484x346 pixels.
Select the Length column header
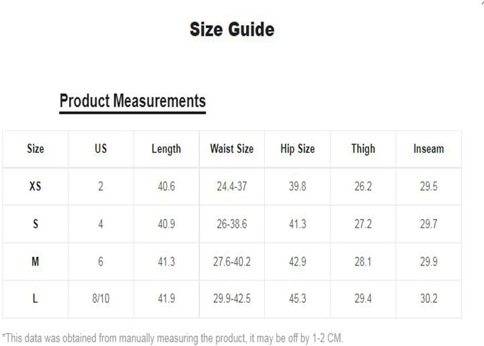click(x=166, y=149)
